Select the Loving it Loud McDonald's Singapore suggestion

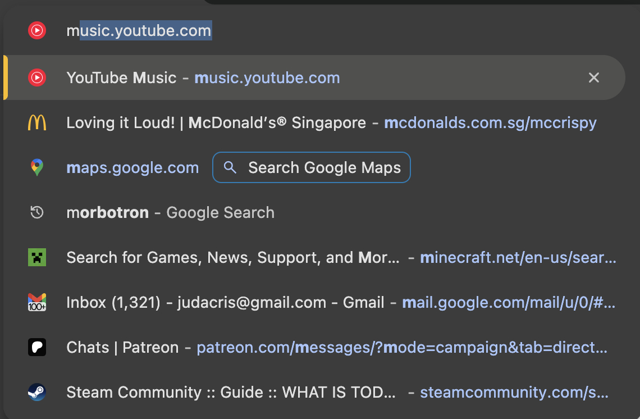[216, 122]
